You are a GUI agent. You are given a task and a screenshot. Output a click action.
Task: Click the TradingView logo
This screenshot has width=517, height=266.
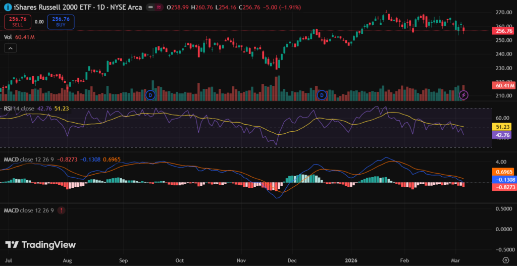(x=40, y=245)
